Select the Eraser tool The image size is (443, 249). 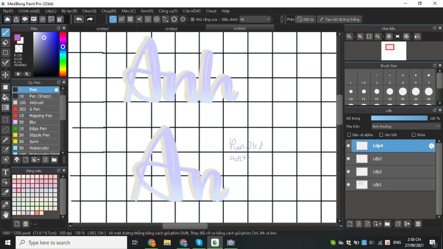click(x=5, y=43)
